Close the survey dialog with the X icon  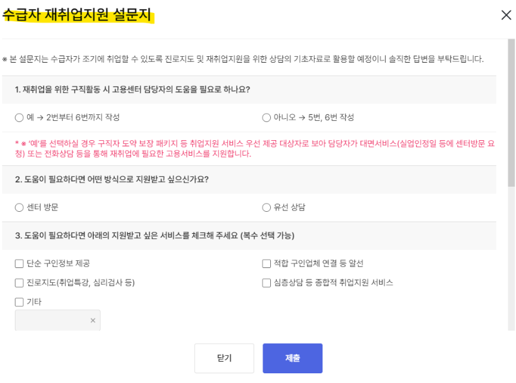coord(506,15)
